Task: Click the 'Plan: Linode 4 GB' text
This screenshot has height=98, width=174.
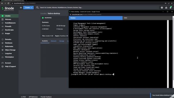Action: [x=48, y=36]
